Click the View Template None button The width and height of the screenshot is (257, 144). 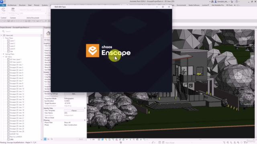point(74,111)
